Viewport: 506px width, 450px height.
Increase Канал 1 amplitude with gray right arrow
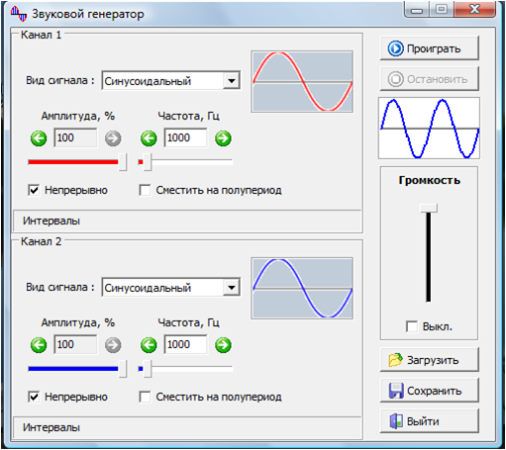113,138
